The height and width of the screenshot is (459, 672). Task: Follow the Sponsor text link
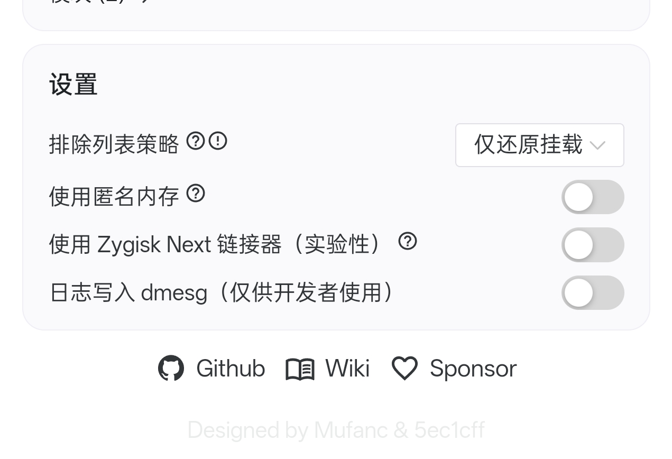point(473,369)
